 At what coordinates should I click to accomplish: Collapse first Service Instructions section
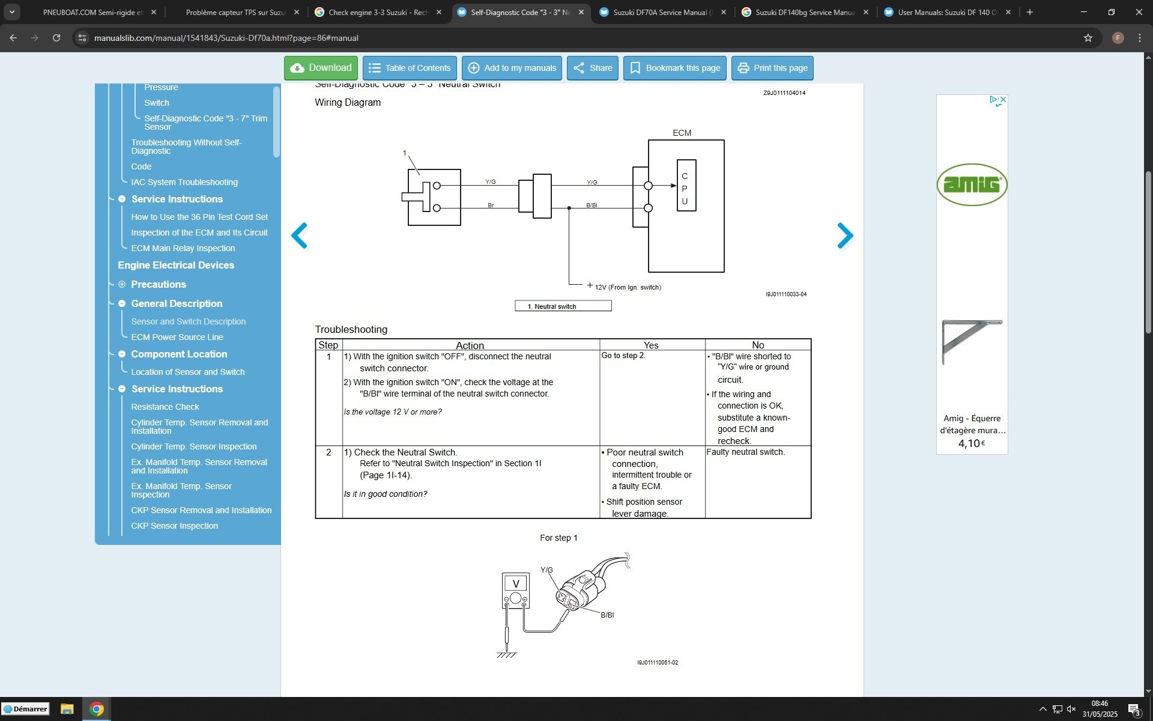point(122,199)
